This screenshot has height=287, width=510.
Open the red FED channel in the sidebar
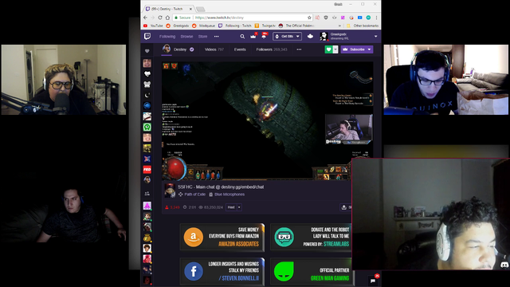click(147, 169)
